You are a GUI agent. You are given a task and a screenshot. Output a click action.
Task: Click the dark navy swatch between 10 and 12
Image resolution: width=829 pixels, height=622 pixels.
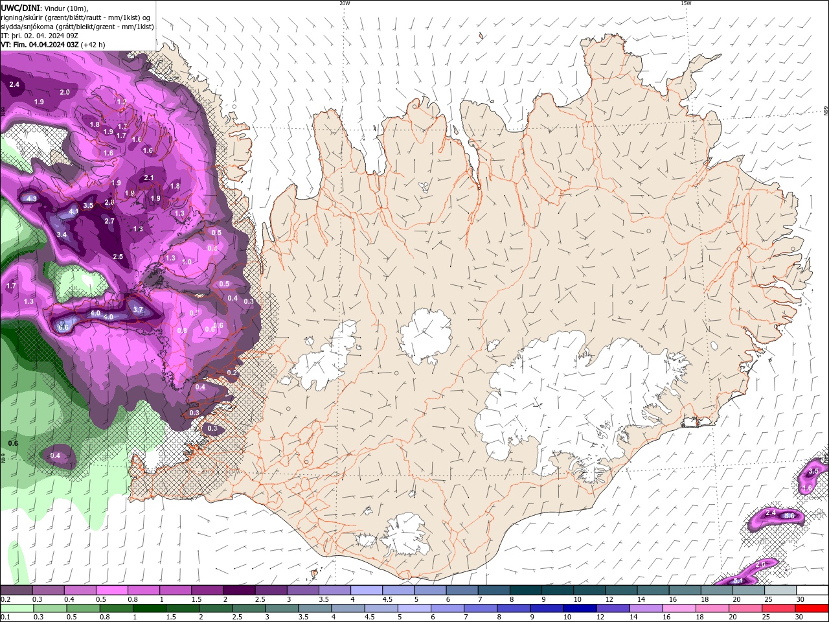[x=579, y=608]
